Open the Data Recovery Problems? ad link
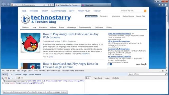Image resolution: width=169 pixels, height=95 pixels. [x=119, y=34]
